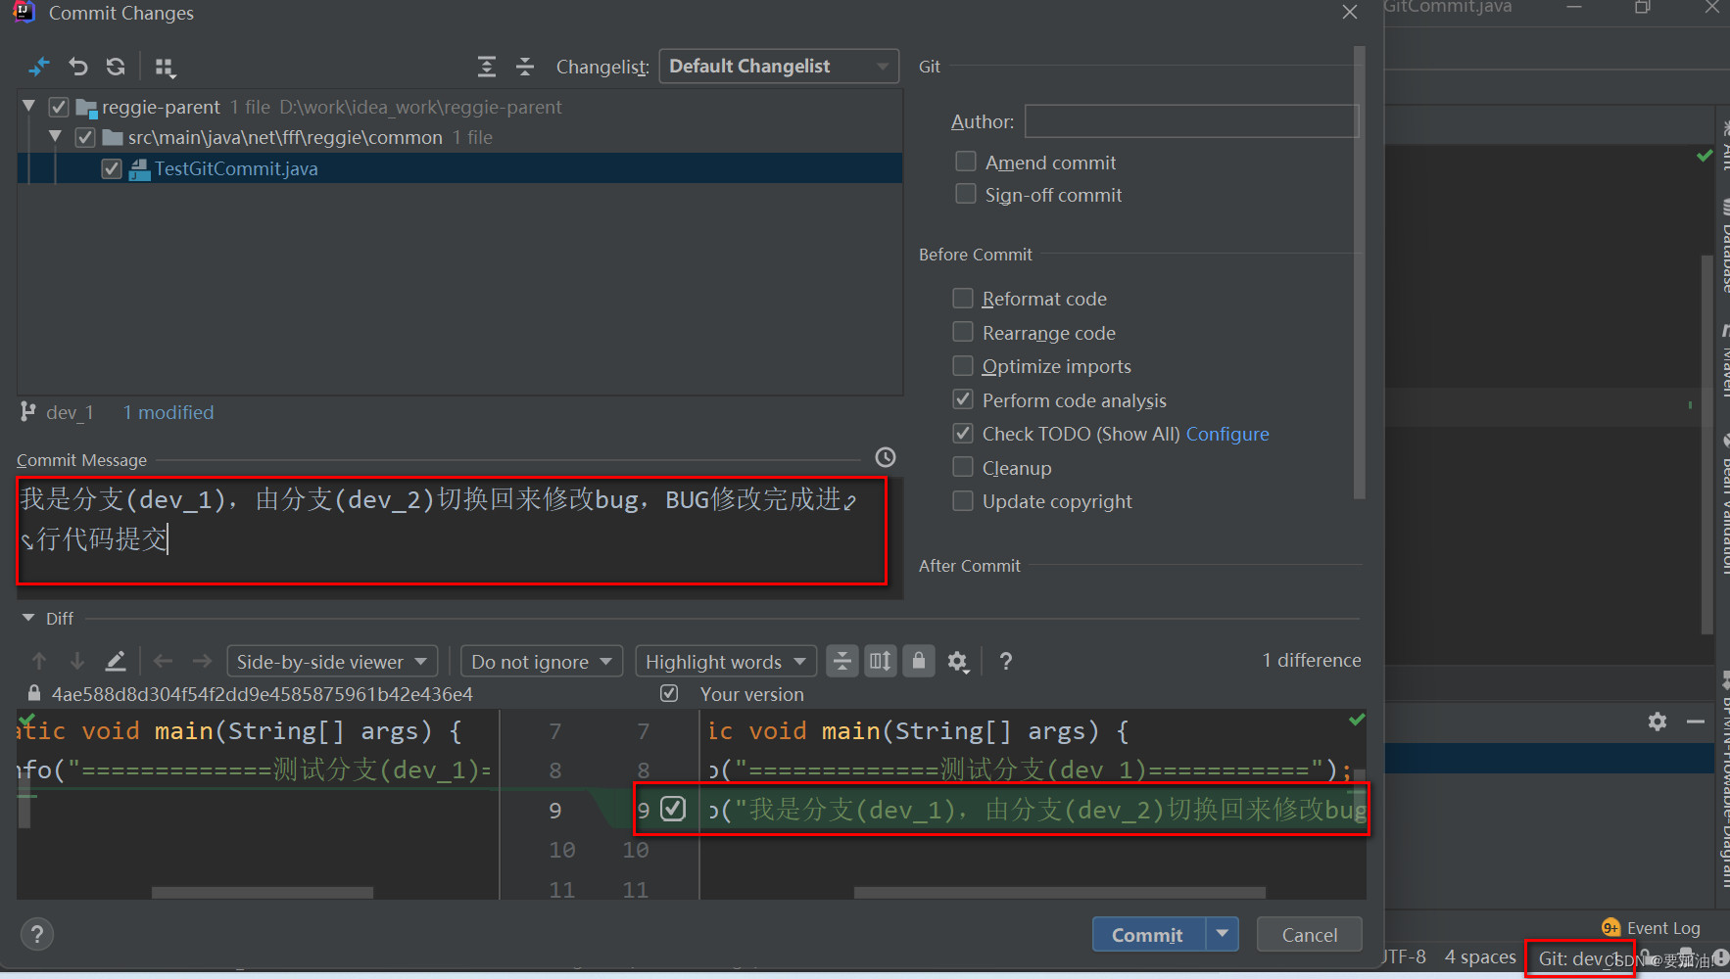This screenshot has height=979, width=1730.
Task: Click in the Author input field
Action: (1191, 121)
